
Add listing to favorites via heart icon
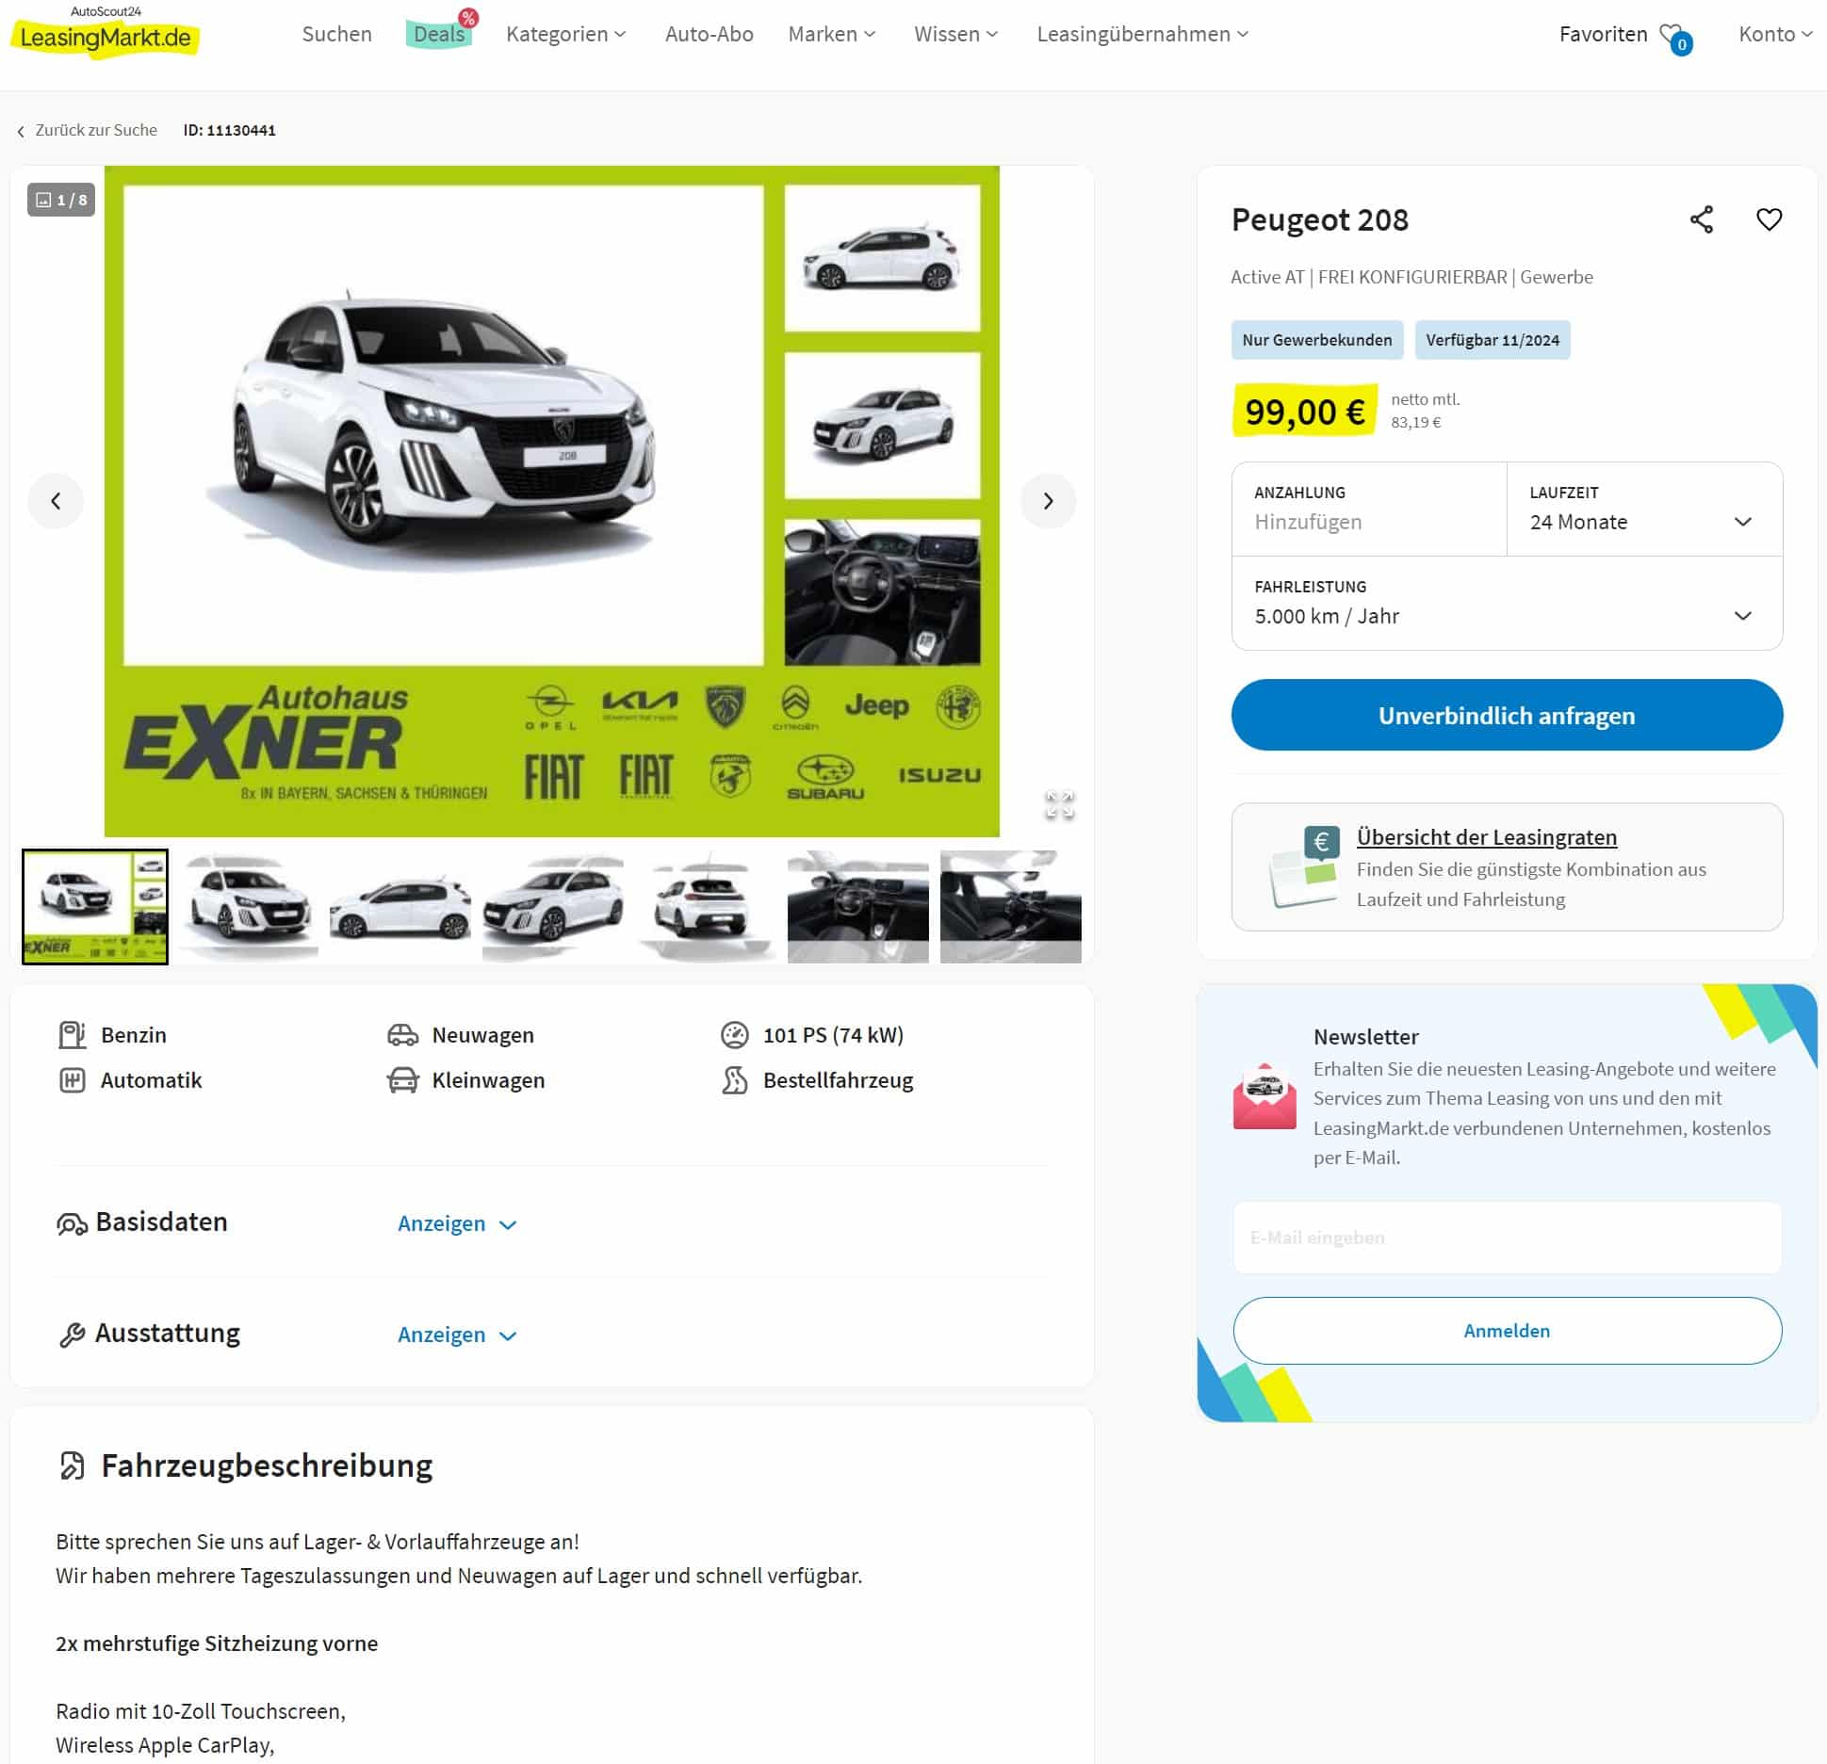tap(1769, 219)
